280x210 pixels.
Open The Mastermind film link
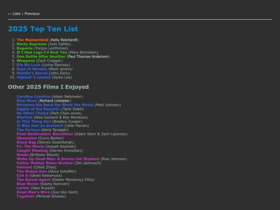click(x=33, y=40)
